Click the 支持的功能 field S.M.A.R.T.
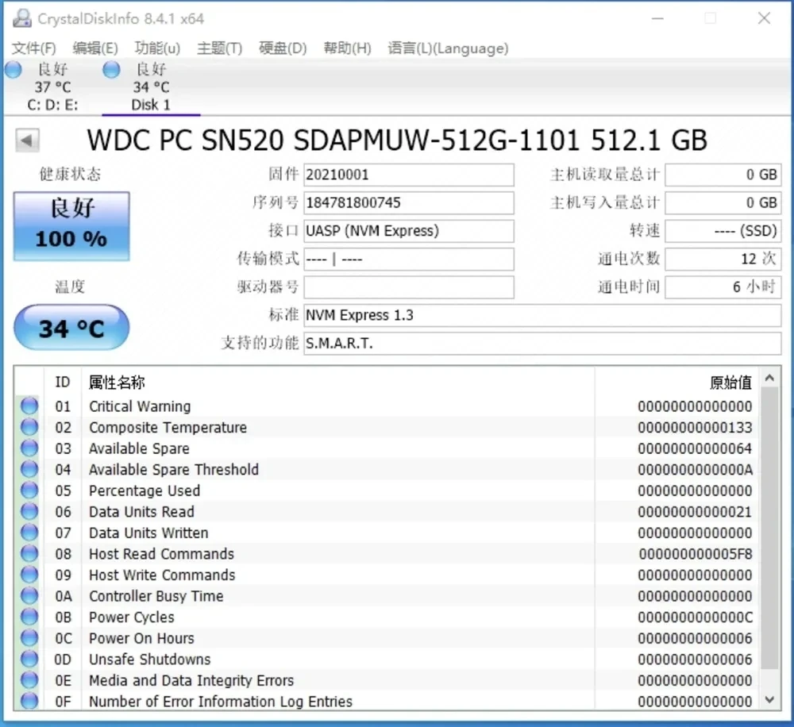This screenshot has height=727, width=794. tap(542, 343)
